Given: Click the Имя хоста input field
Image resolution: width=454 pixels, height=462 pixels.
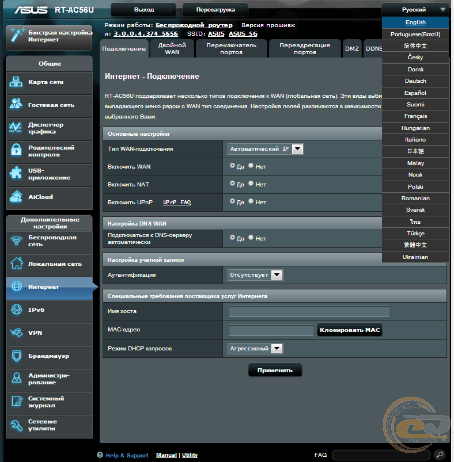Looking at the screenshot, I should pyautogui.click(x=309, y=312).
